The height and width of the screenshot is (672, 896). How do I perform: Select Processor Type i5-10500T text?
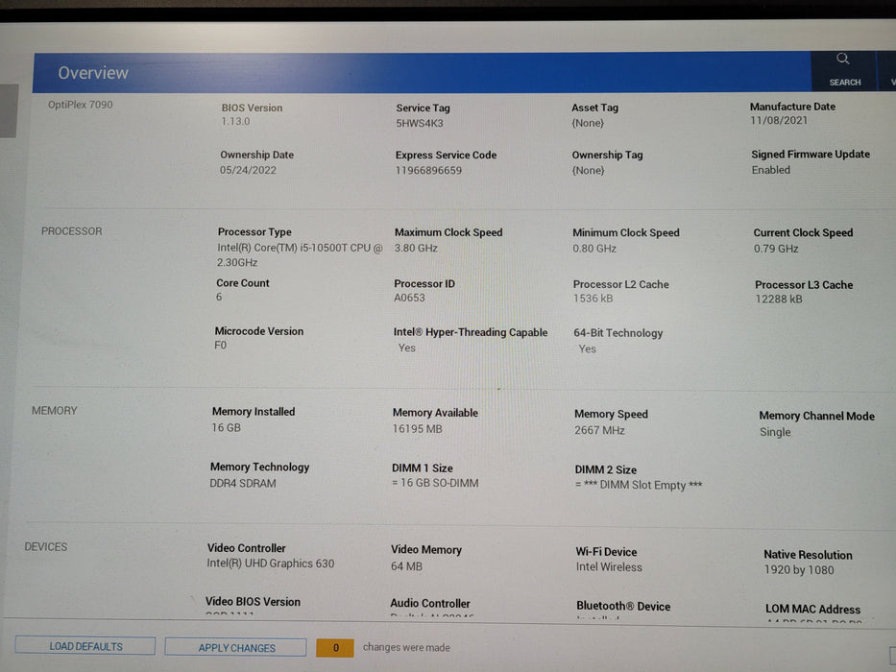[300, 254]
